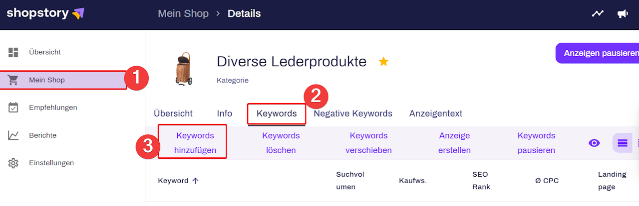Click Keywords löschen
This screenshot has width=639, height=206.
(x=281, y=143)
